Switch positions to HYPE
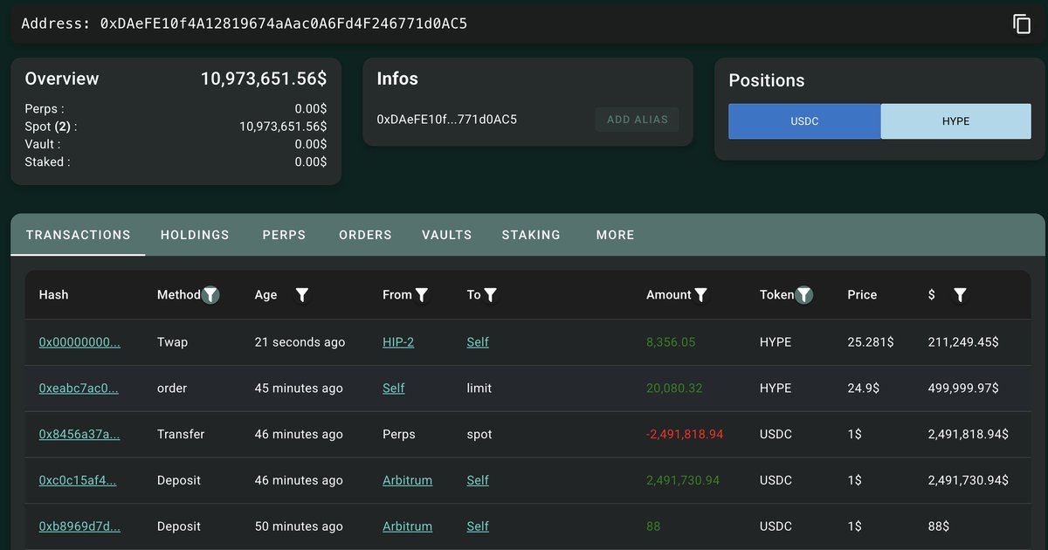 (x=955, y=121)
